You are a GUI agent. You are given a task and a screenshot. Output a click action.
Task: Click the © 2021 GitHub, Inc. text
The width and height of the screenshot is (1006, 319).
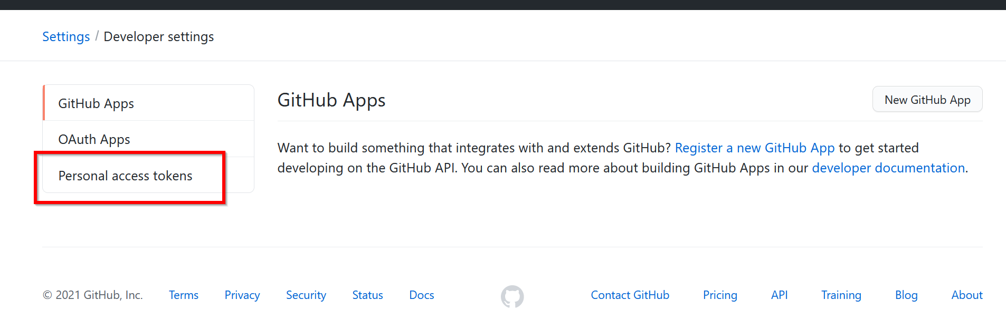93,295
